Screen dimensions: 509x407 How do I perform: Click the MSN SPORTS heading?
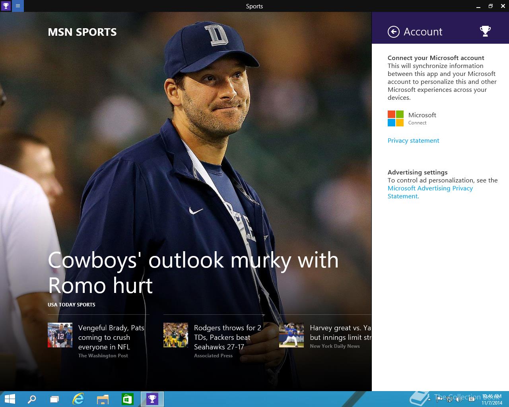coord(82,32)
